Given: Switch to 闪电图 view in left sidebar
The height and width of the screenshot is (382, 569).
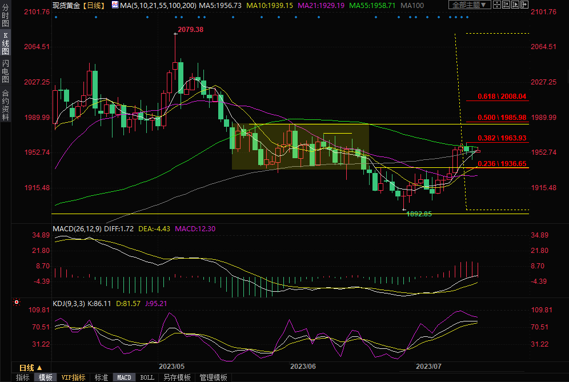Looking at the screenshot, I should point(5,71).
